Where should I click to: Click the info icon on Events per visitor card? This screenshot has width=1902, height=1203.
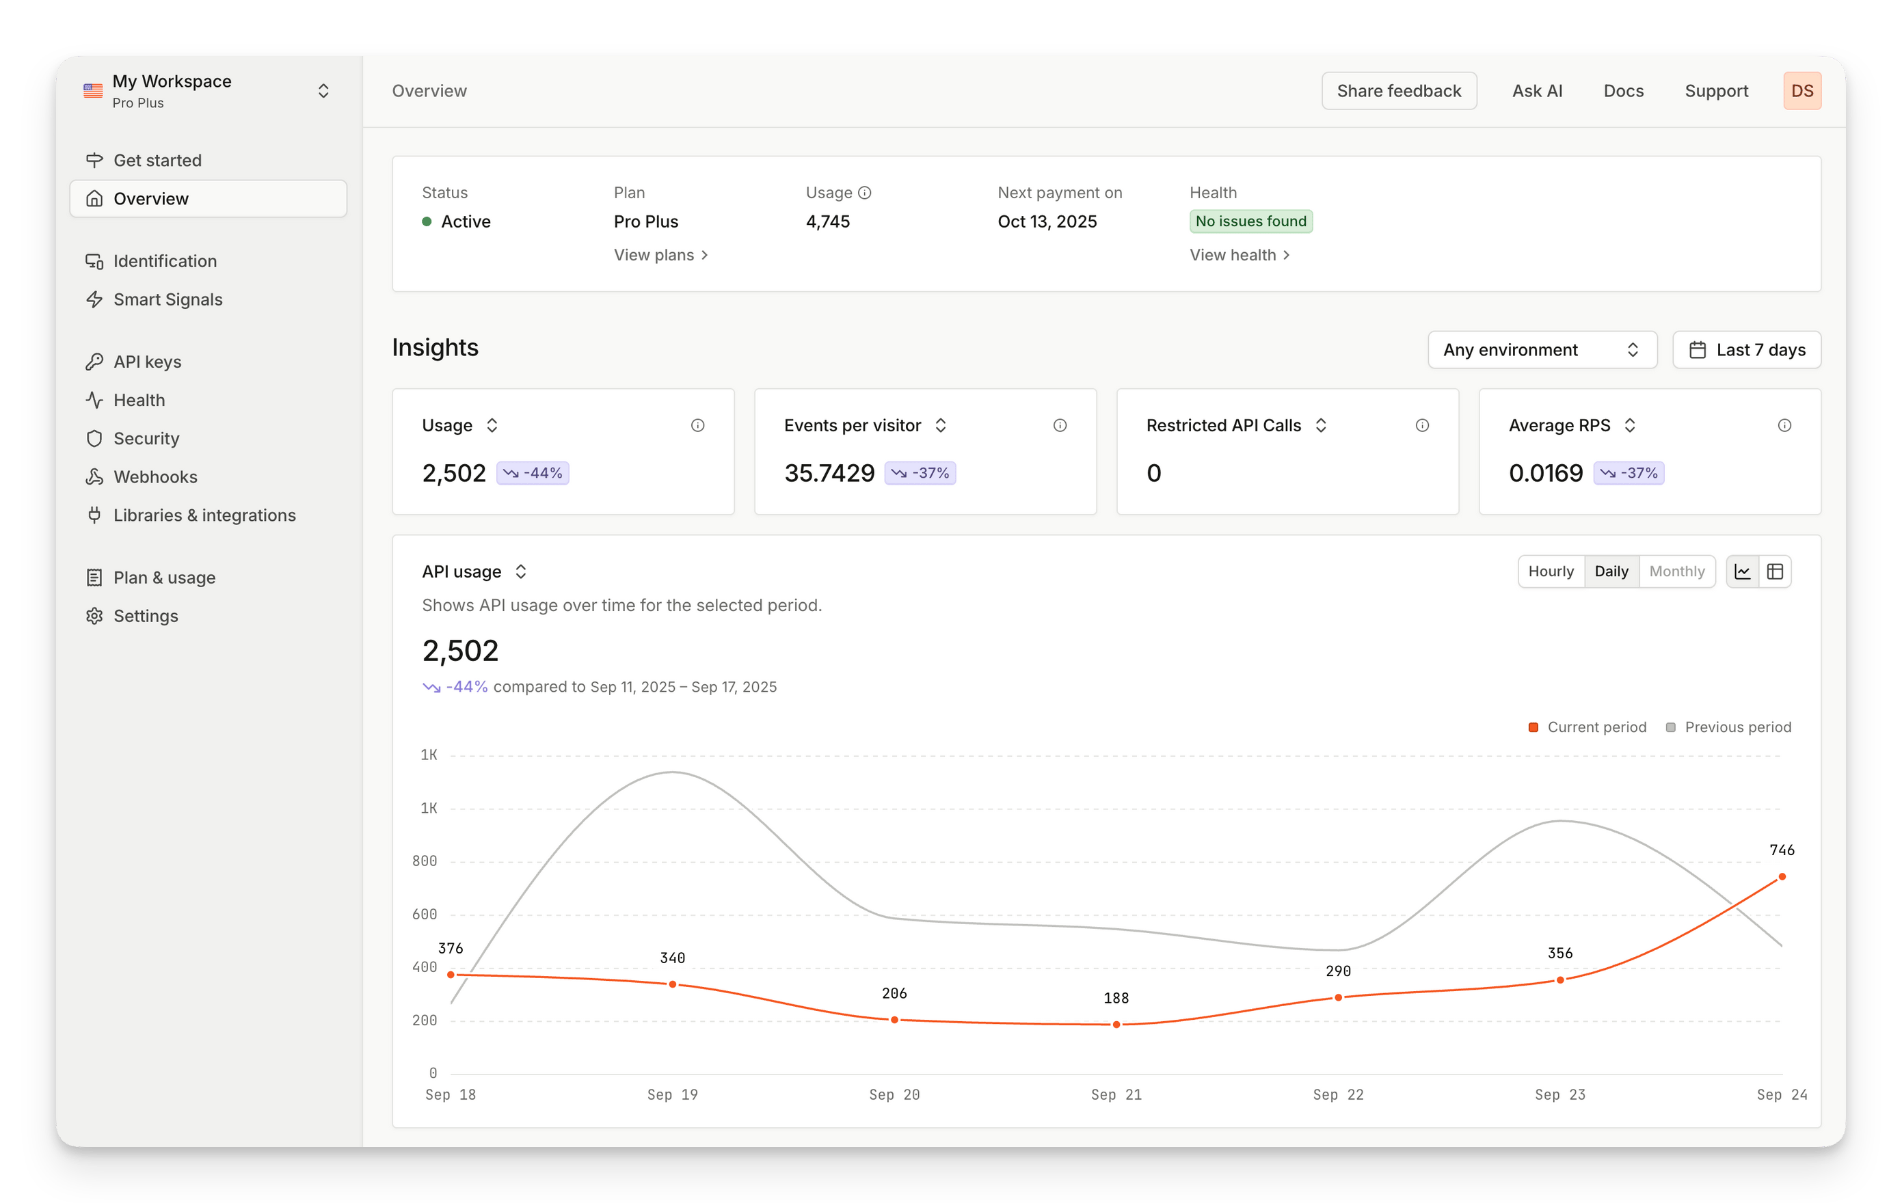tap(1060, 426)
